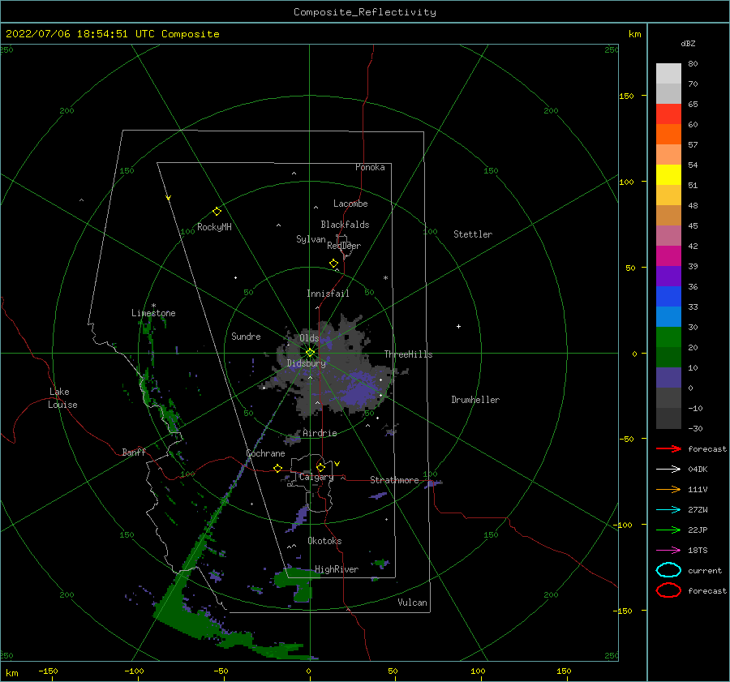Click the green 22JP arrow icon
Image resolution: width=730 pixels, height=682 pixels.
[668, 530]
